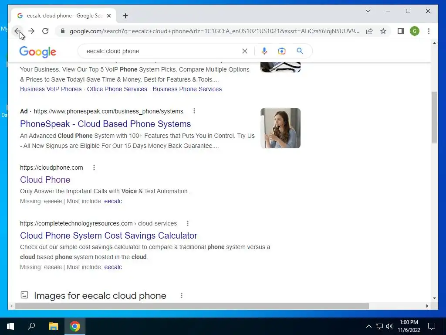Start a voice search with the microphone
The image size is (446, 335).
point(264,51)
